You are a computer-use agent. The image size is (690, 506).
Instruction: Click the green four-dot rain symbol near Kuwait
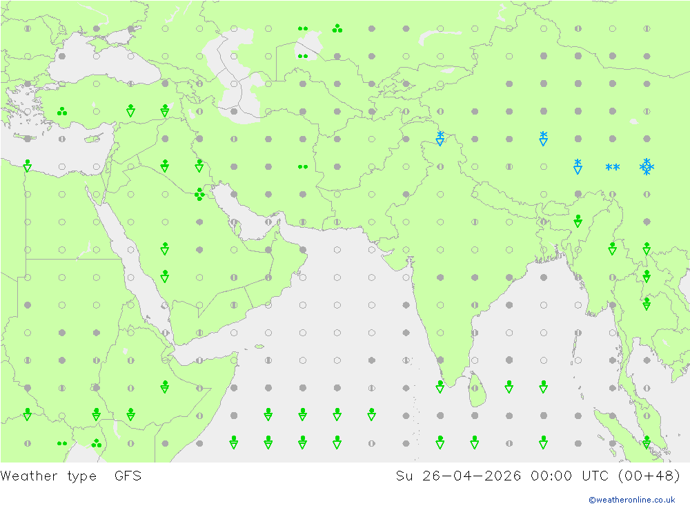pos(199,194)
